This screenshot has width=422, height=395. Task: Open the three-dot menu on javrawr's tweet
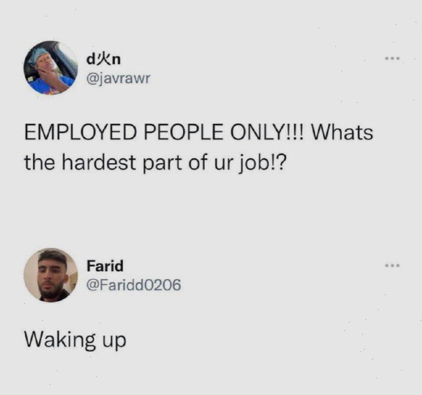pyautogui.click(x=392, y=58)
